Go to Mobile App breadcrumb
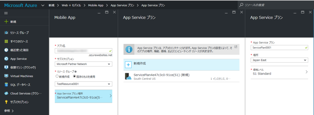This screenshot has height=115, width=314. tap(96, 5)
